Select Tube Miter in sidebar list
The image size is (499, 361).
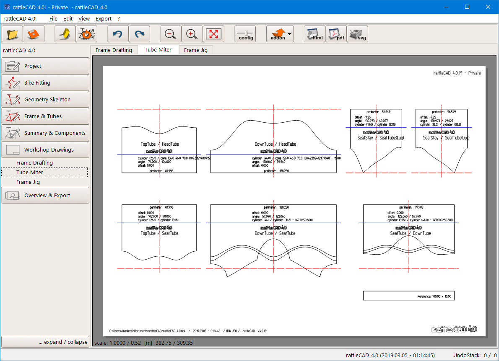pyautogui.click(x=44, y=172)
